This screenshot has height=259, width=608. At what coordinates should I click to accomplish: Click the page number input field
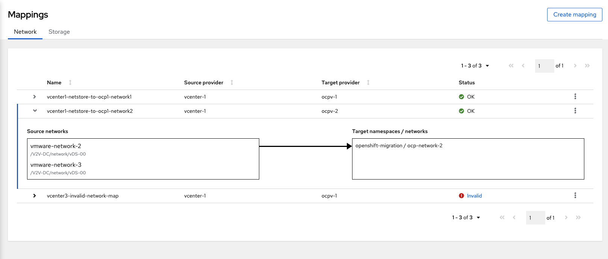544,66
